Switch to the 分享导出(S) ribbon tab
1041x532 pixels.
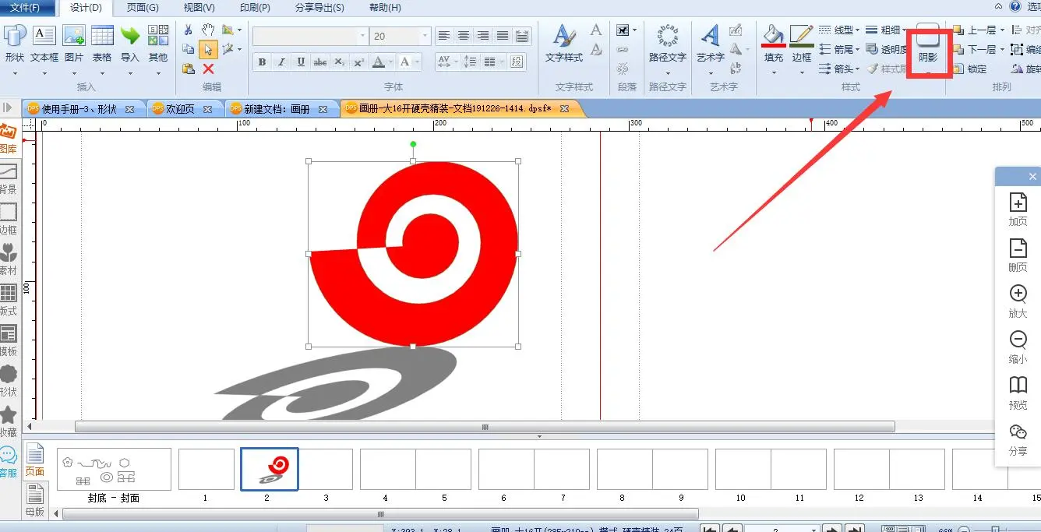319,8
